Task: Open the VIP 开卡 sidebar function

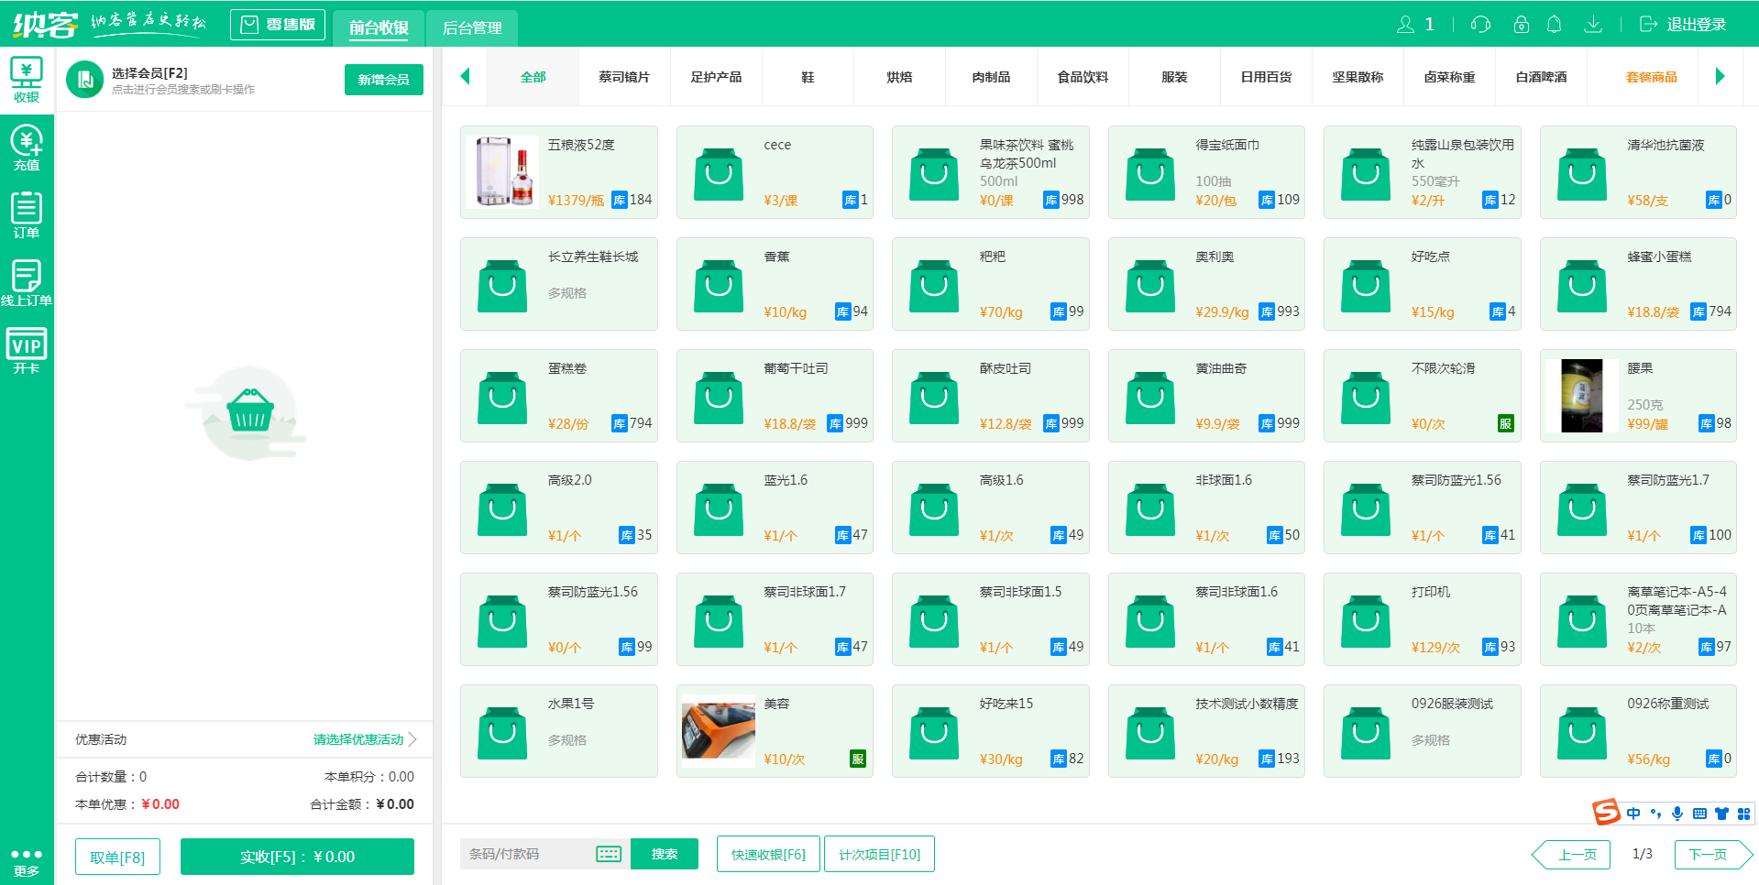Action: pos(27,349)
